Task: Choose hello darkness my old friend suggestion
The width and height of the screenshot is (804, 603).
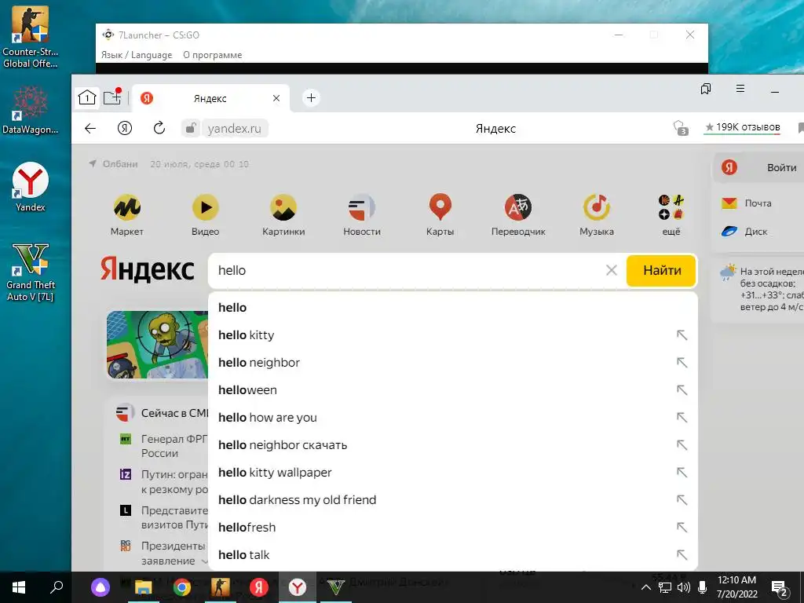Action: (x=452, y=500)
